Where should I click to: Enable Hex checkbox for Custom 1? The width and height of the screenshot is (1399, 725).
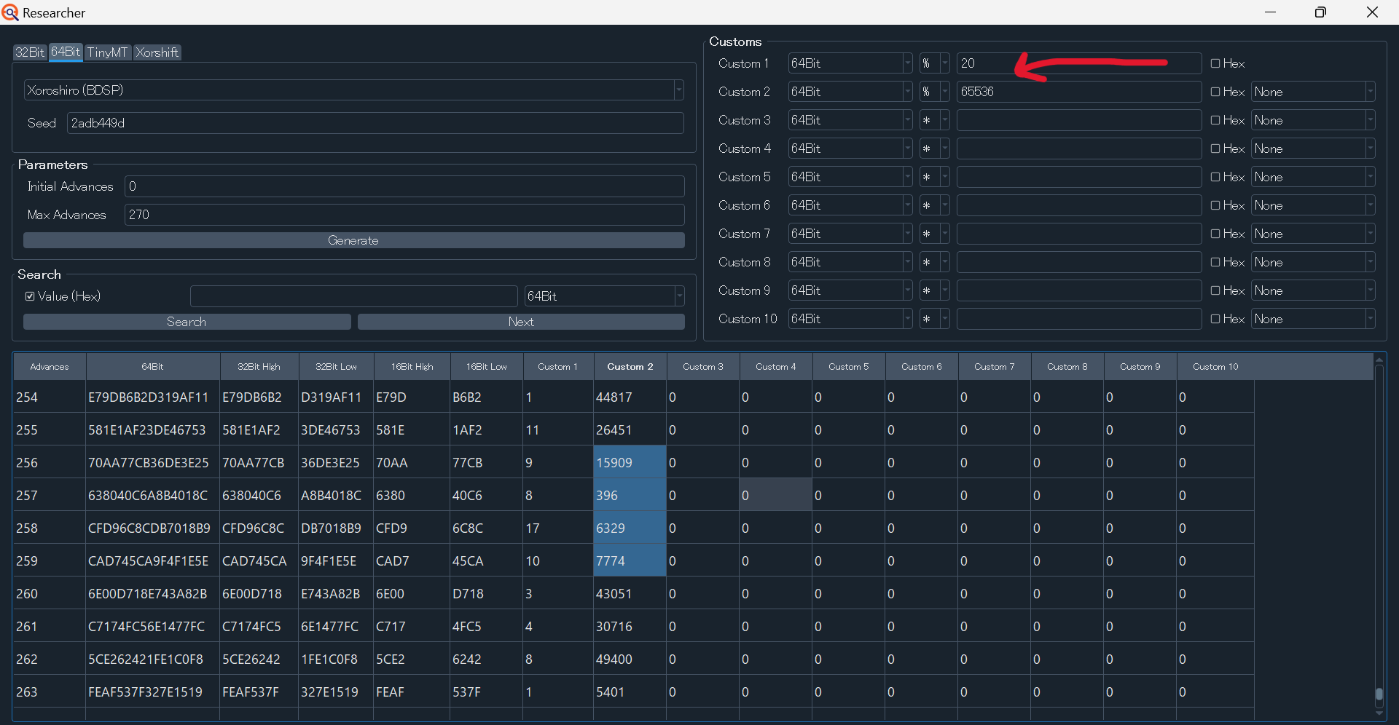tap(1215, 63)
